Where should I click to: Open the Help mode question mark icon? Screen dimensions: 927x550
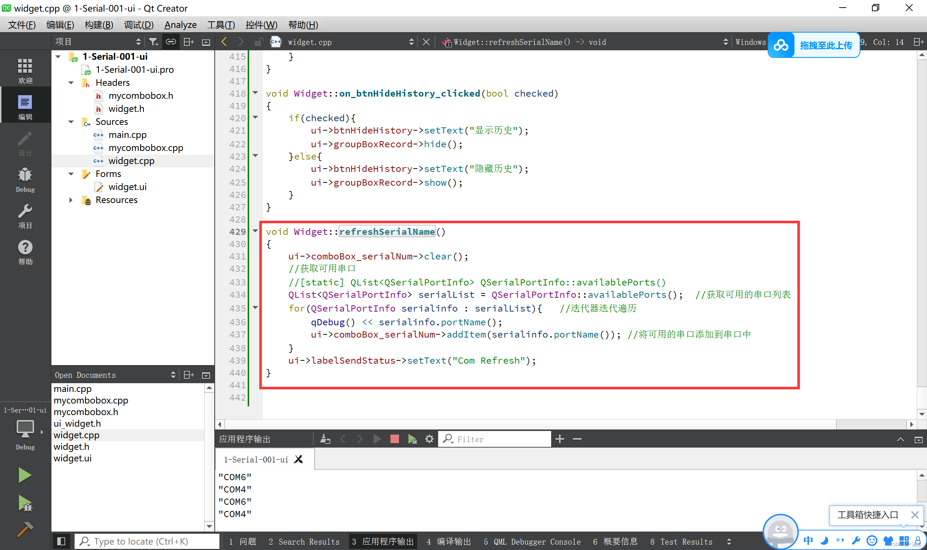(x=25, y=252)
